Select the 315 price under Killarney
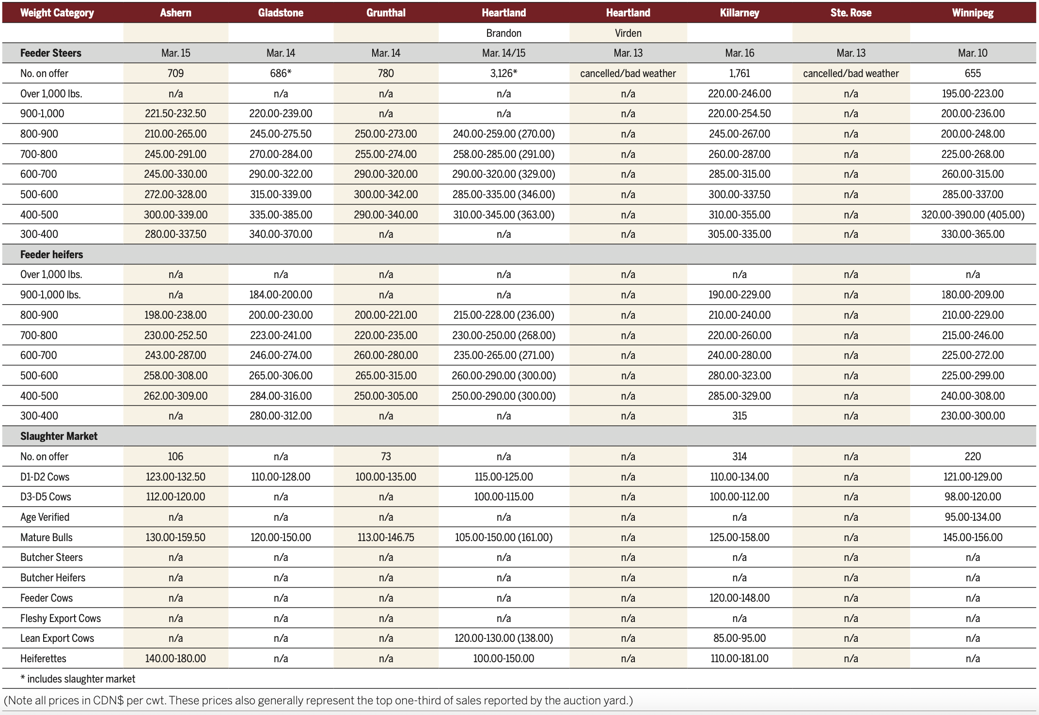 pyautogui.click(x=740, y=416)
